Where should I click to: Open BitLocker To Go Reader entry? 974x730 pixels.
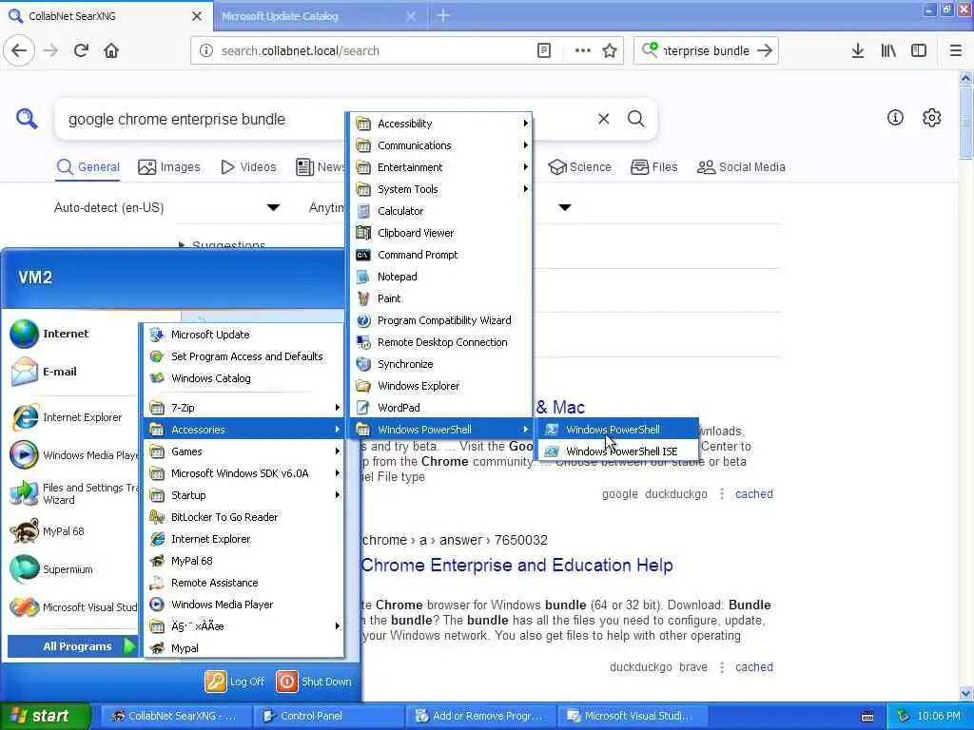pos(243,517)
